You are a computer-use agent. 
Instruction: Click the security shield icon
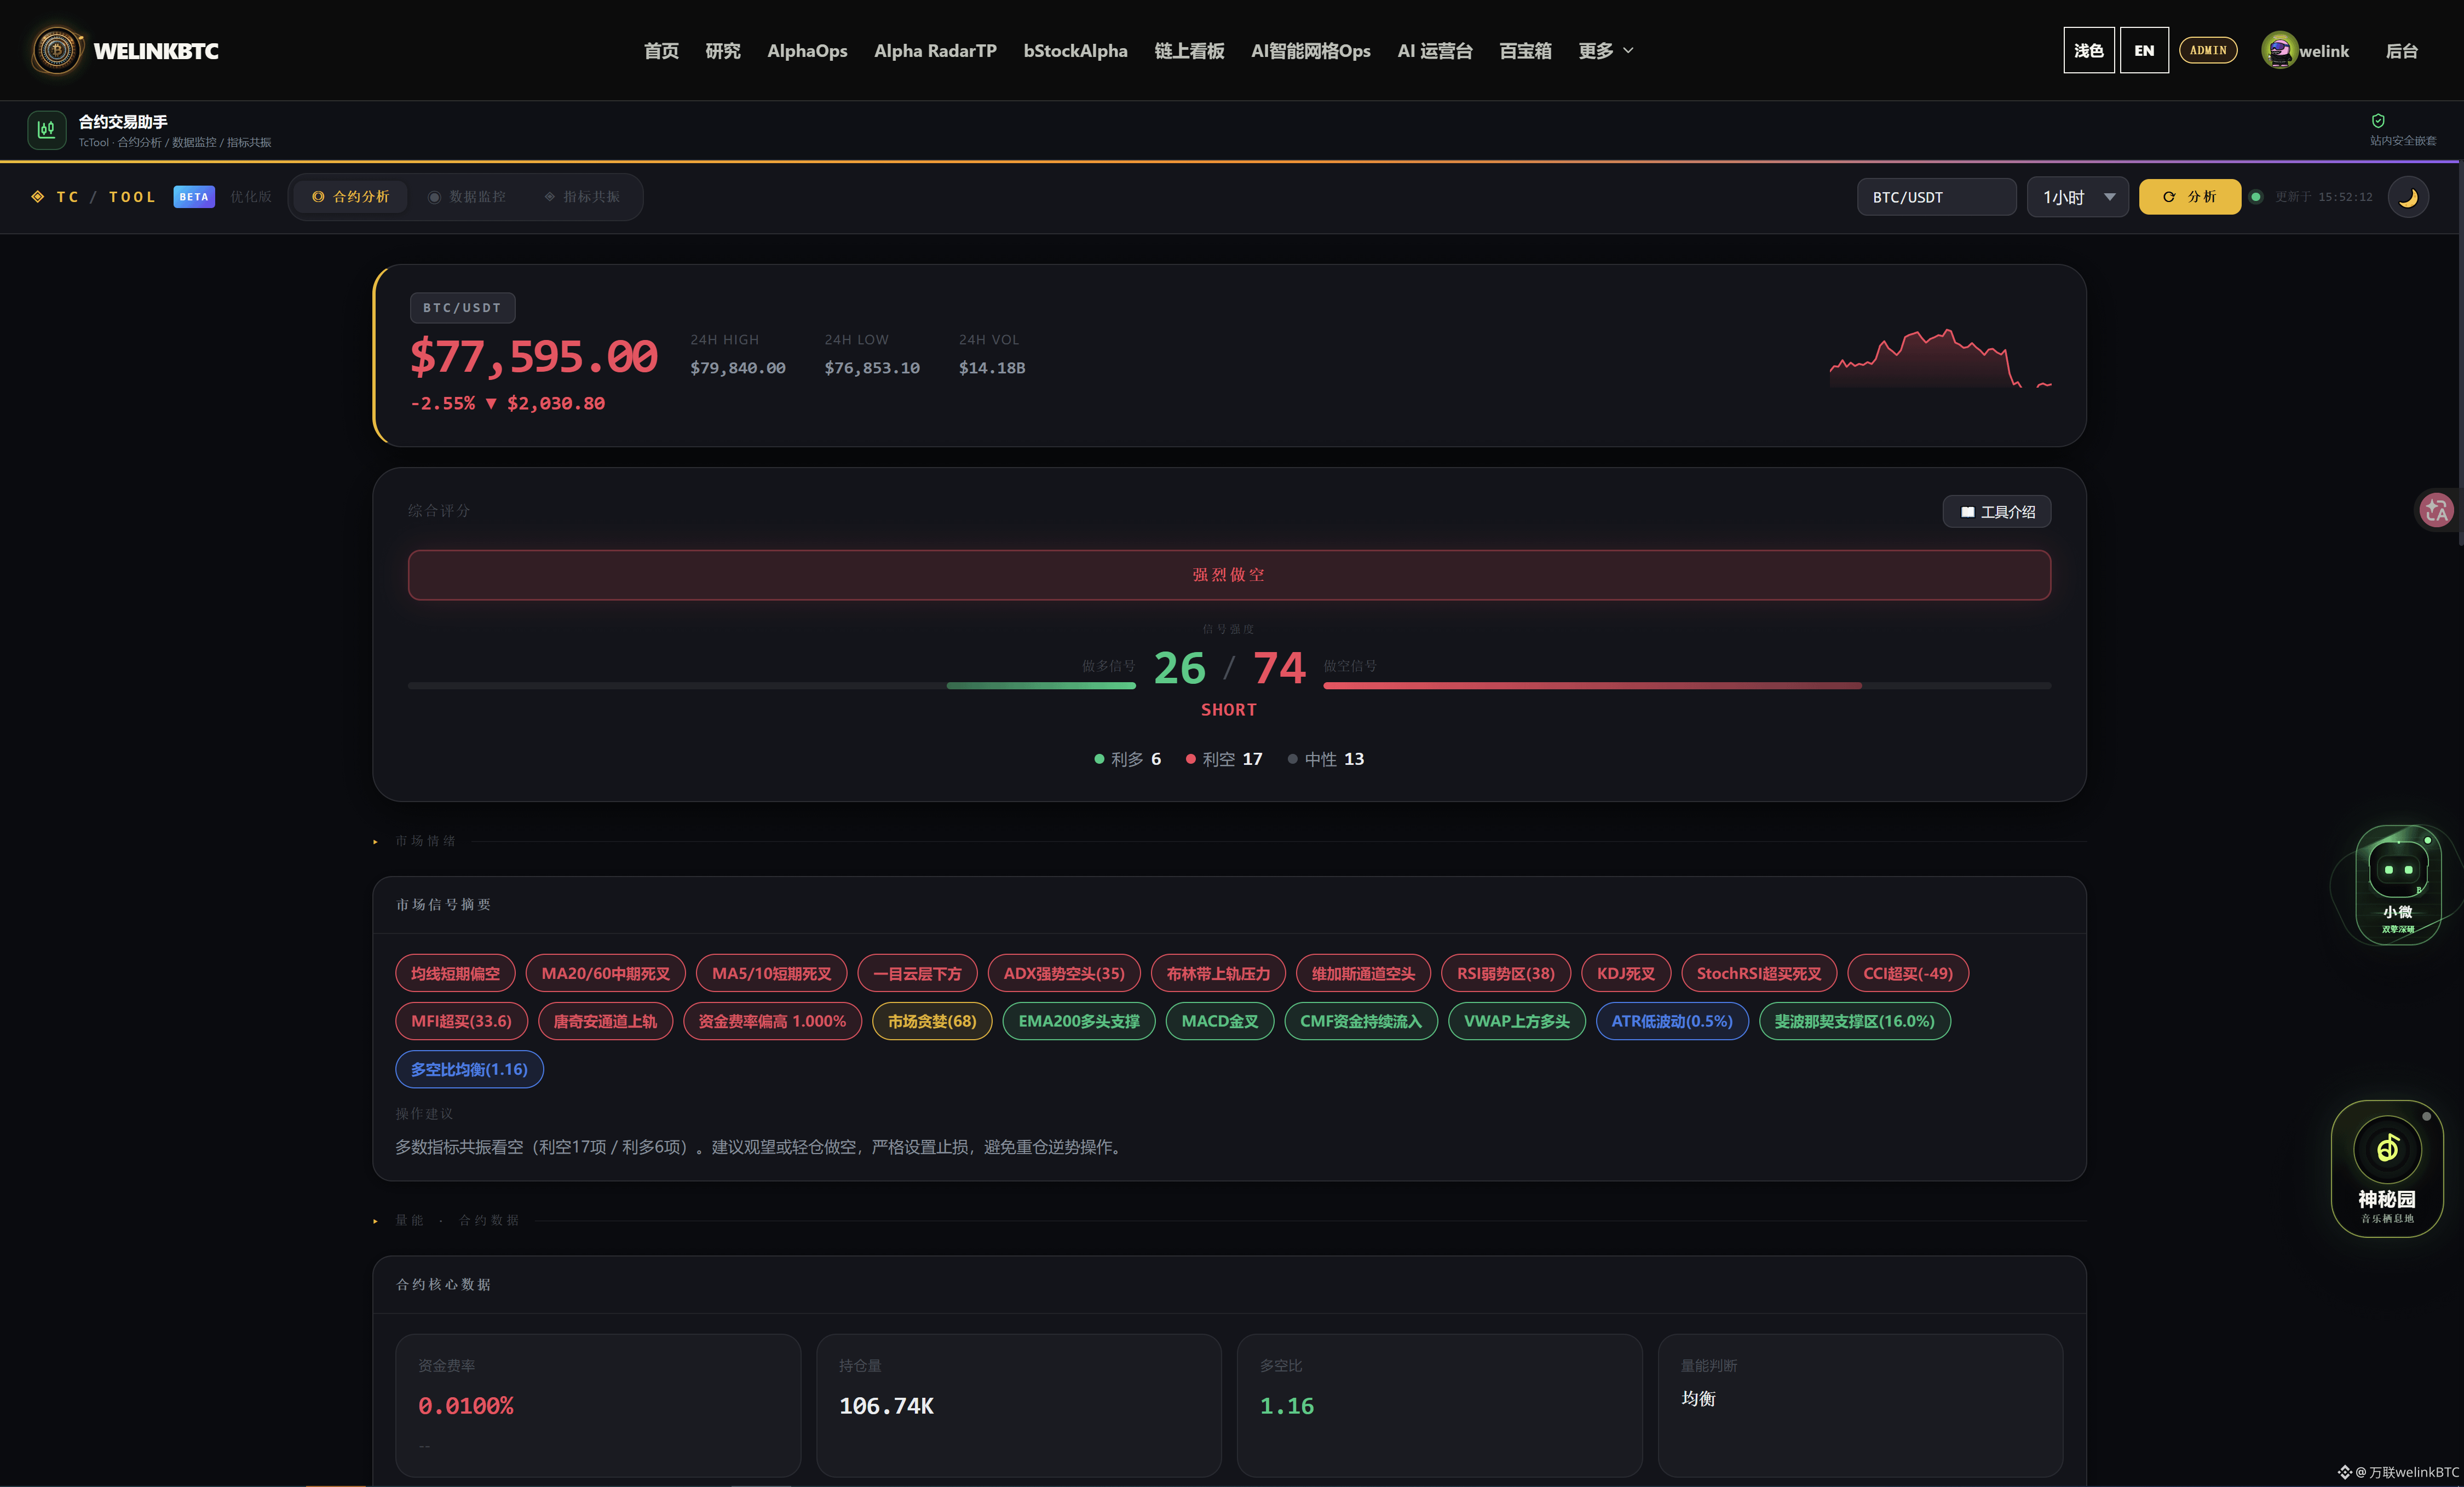pyautogui.click(x=2378, y=121)
